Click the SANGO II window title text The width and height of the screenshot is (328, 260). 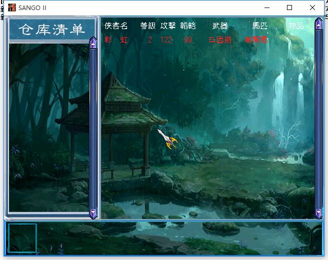32,8
